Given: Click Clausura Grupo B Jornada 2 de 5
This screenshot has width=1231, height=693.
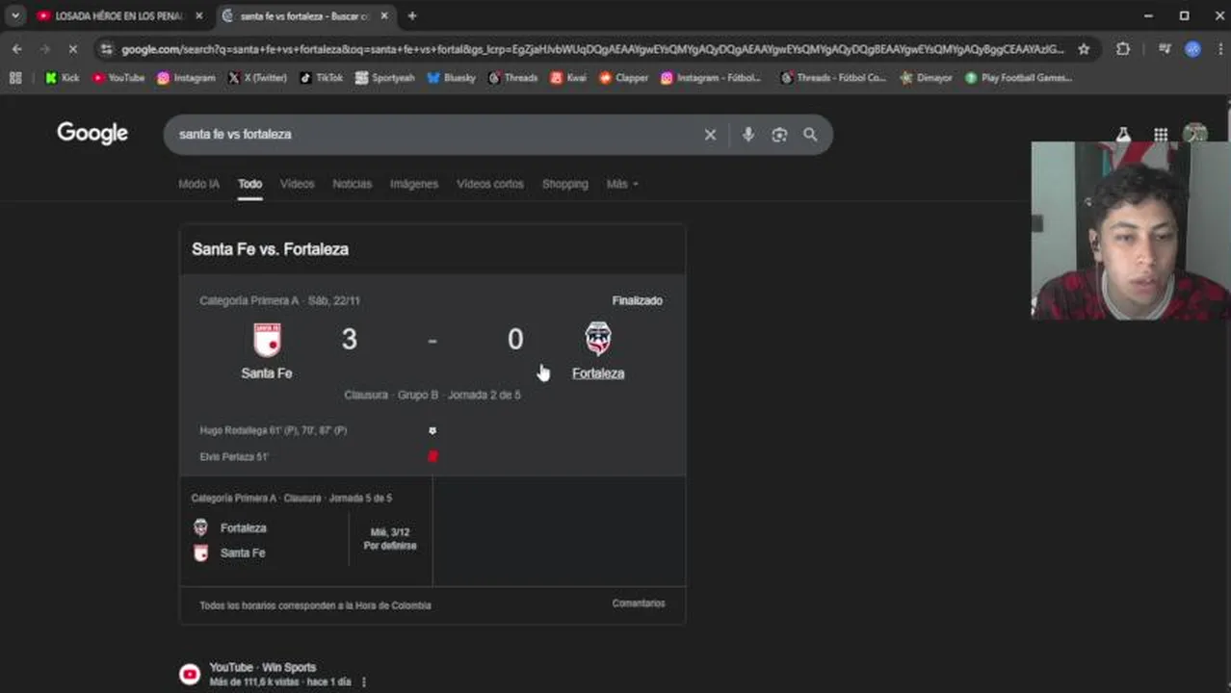Looking at the screenshot, I should tap(432, 395).
